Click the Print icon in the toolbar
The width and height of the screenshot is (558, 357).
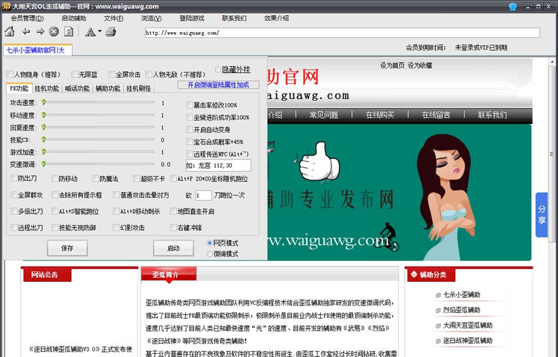click(x=110, y=32)
